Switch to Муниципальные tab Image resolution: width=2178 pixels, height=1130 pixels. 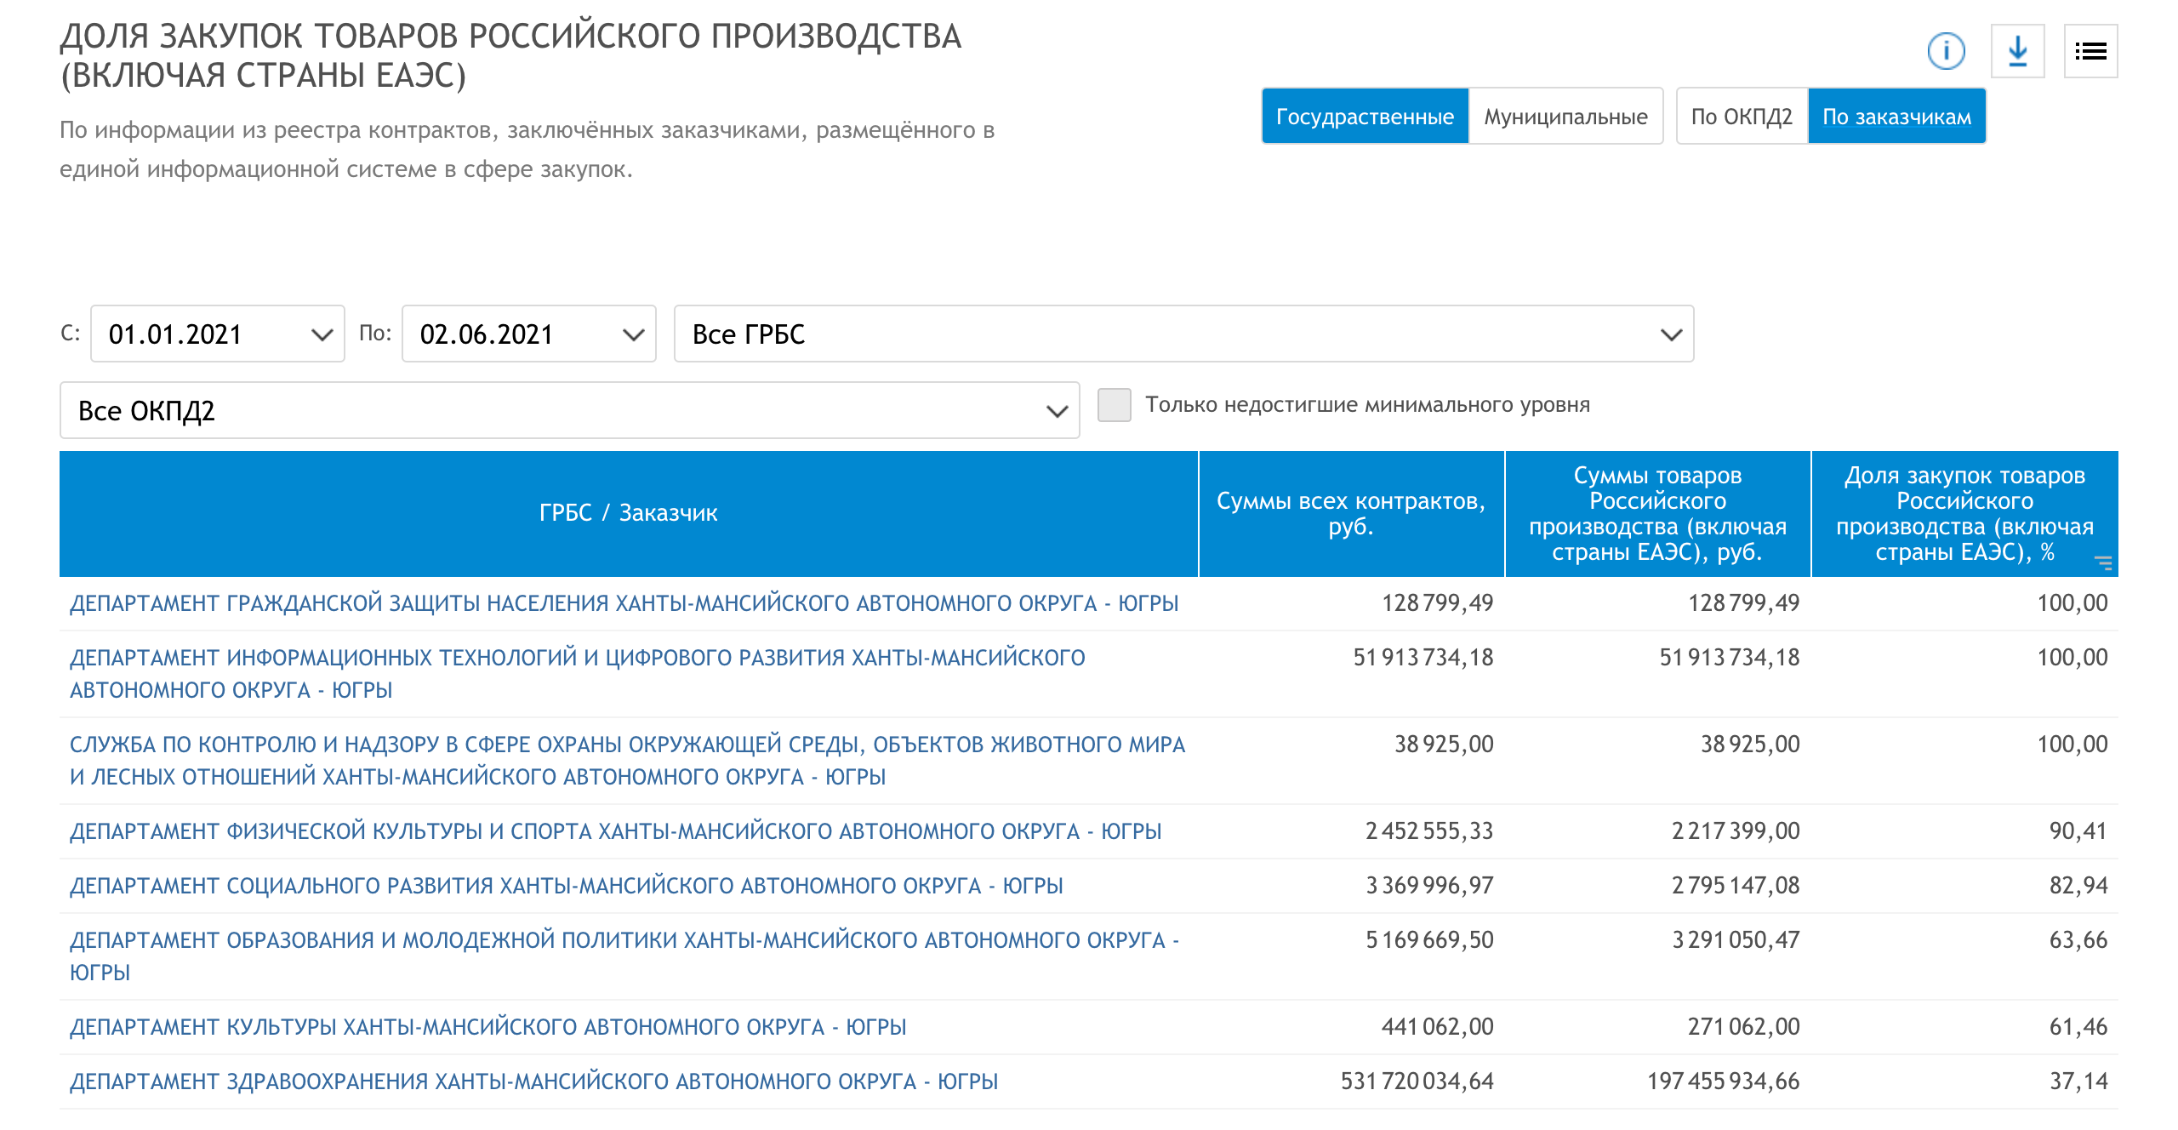tap(1565, 117)
